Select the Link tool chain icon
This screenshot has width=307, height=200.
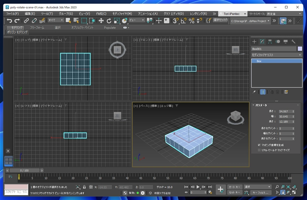tap(26, 21)
